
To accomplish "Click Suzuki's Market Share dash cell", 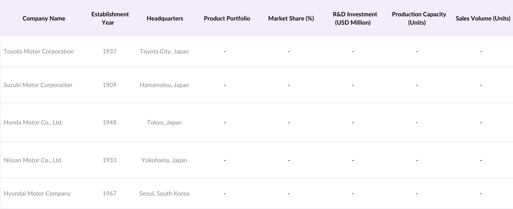I will click(289, 85).
